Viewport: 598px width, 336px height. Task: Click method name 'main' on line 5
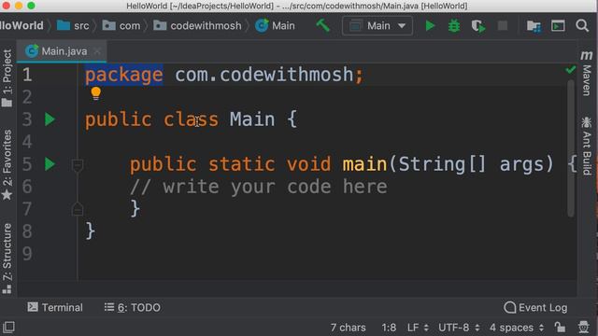coord(364,164)
